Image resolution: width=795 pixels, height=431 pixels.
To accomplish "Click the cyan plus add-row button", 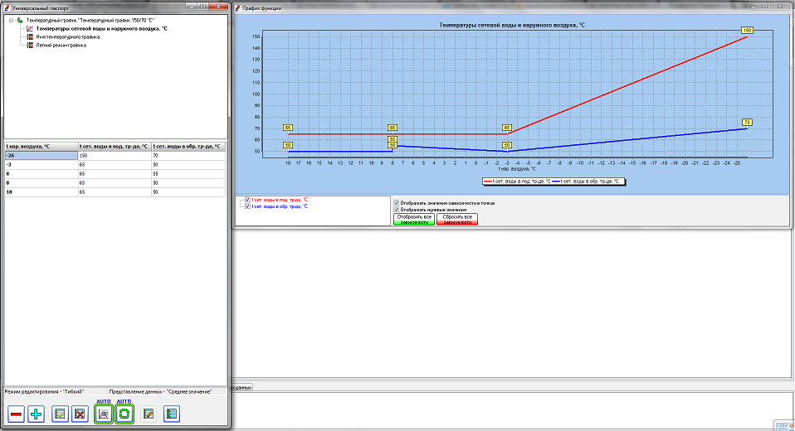I will click(x=36, y=414).
